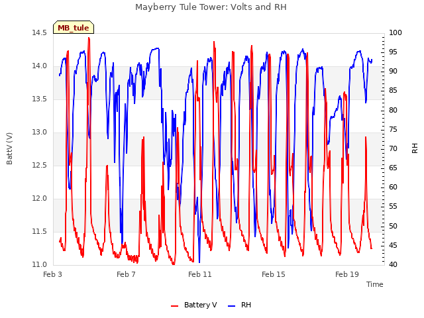
Task: Click the BattV (V) axis label
Action: (x=9, y=148)
